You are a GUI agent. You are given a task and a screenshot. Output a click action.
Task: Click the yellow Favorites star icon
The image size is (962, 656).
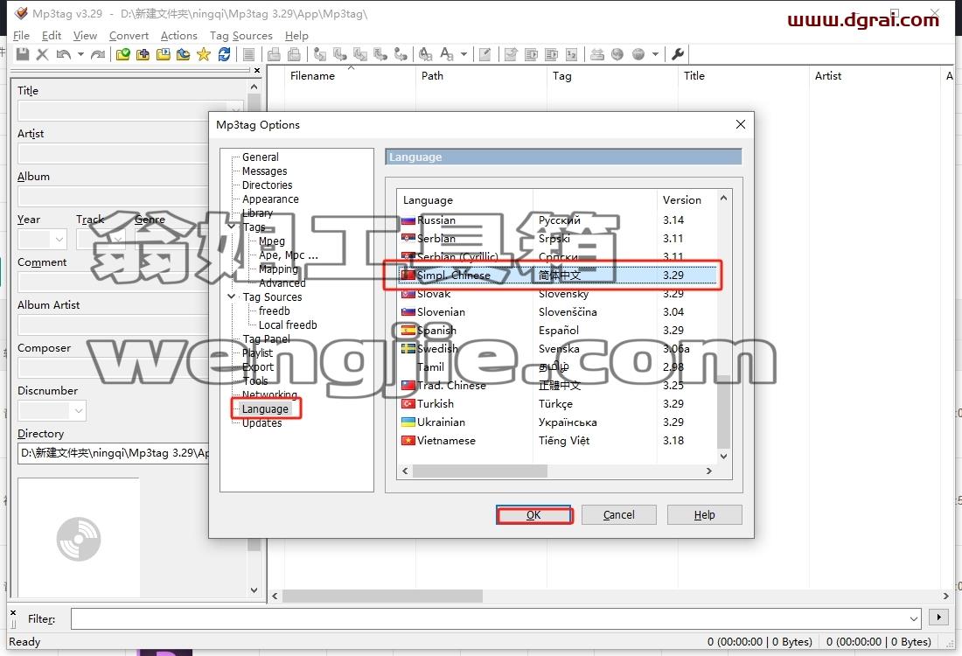[x=204, y=54]
